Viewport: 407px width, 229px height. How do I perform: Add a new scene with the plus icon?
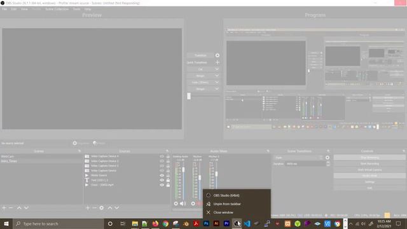[4, 208]
